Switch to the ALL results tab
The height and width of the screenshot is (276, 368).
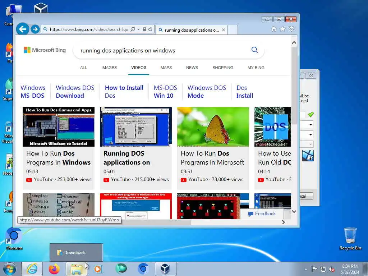(x=83, y=68)
